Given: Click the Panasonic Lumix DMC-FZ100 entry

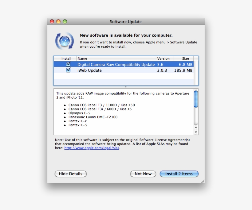Looking at the screenshot, I should [x=93, y=117].
